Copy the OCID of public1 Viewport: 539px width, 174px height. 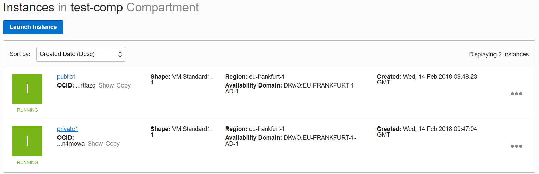pos(124,85)
